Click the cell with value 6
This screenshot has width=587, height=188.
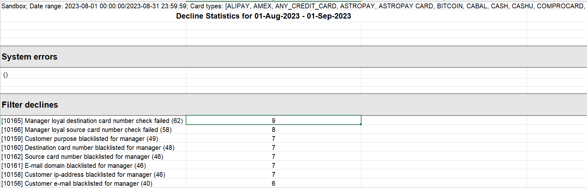pos(273,184)
